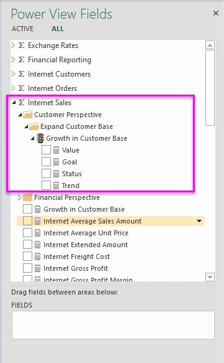
Task: Check the Status KPI field
Action: pyautogui.click(x=46, y=174)
